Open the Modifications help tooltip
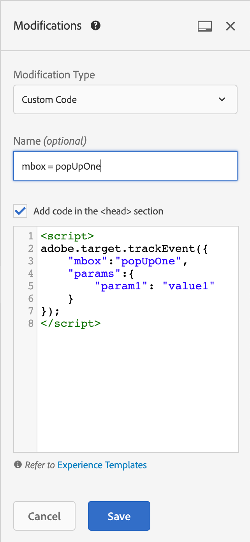This screenshot has width=250, height=542. [95, 26]
